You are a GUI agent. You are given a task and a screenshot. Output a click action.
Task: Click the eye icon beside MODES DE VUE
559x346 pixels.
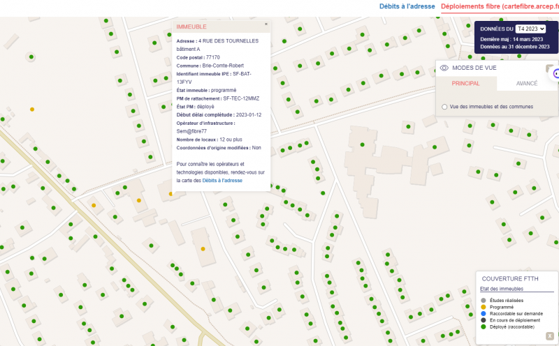(444, 68)
